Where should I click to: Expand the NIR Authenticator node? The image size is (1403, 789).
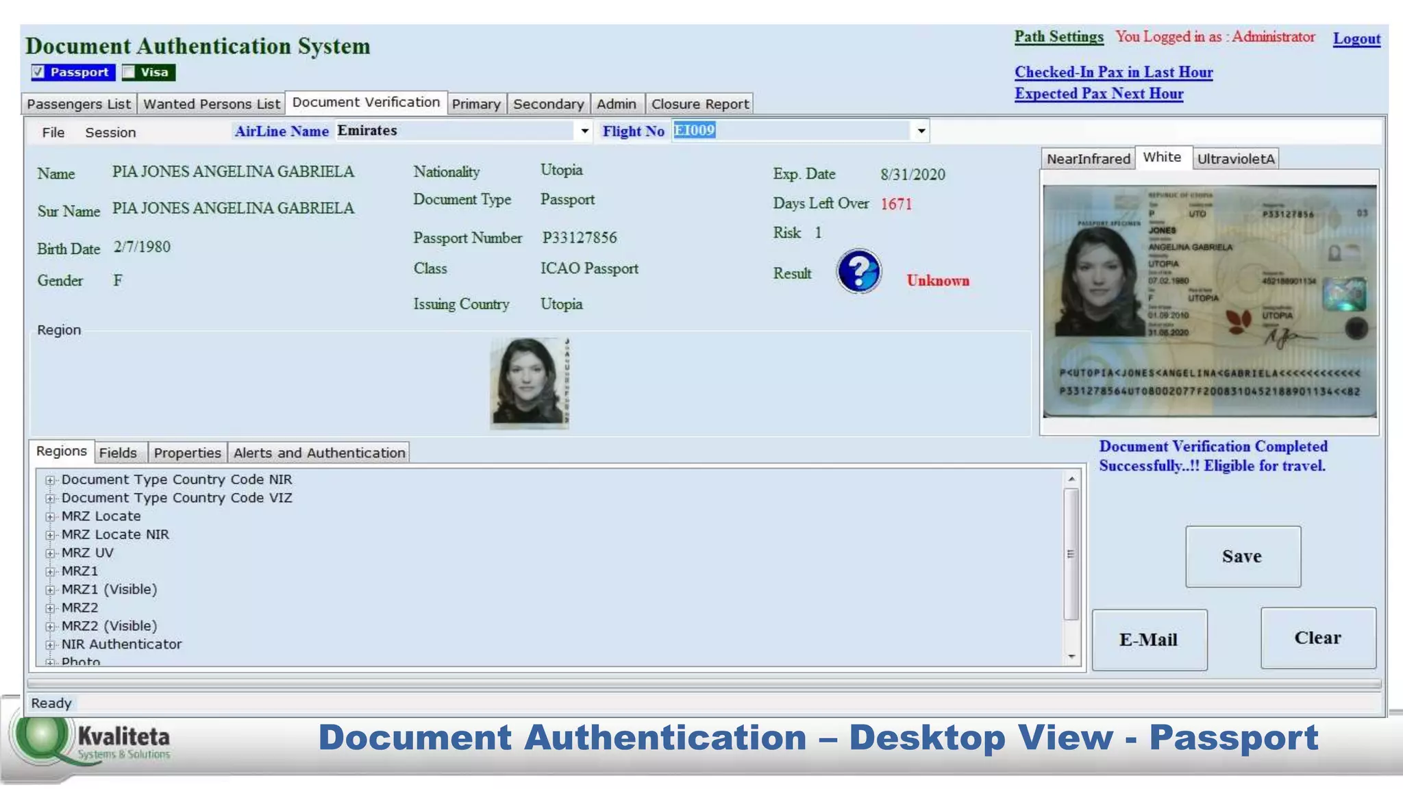(50, 644)
